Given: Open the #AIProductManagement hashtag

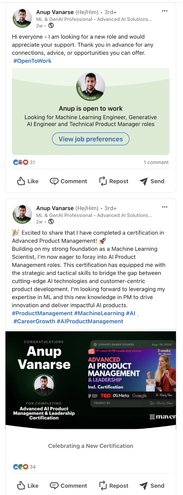Looking at the screenshot, I should pos(90,321).
